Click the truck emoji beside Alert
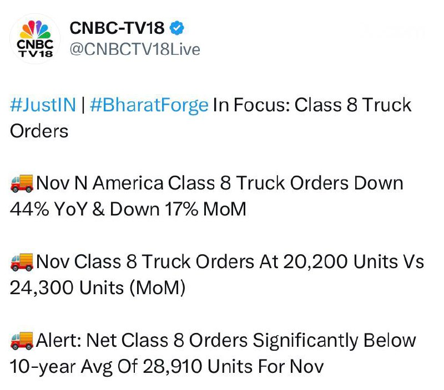 click(22, 340)
